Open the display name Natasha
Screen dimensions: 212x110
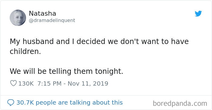pyautogui.click(x=42, y=14)
